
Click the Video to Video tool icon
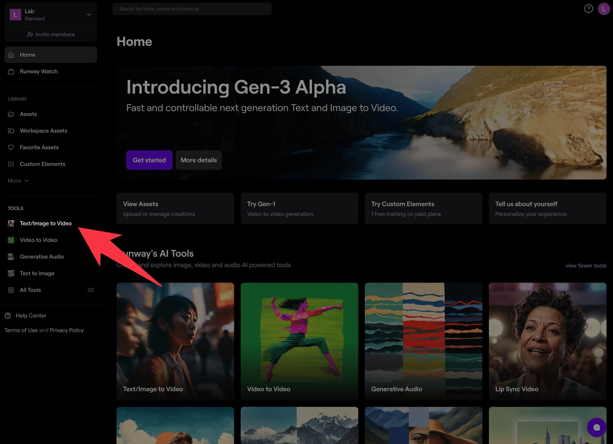click(11, 240)
